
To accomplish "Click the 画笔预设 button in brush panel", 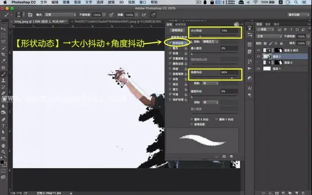I will click(177, 31).
